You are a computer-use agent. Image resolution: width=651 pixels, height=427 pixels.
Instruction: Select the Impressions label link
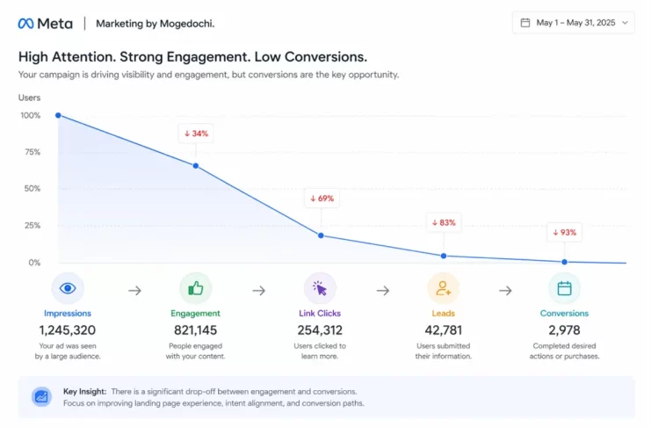(x=68, y=313)
